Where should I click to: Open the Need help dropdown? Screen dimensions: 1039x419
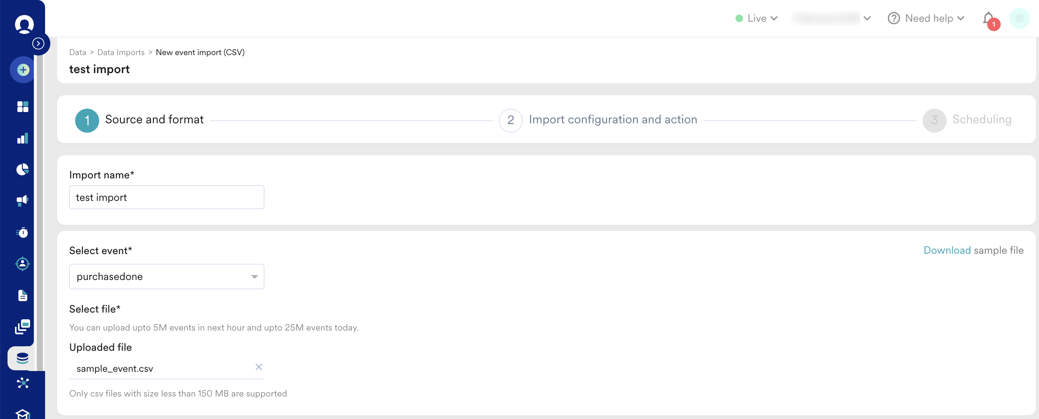click(926, 18)
